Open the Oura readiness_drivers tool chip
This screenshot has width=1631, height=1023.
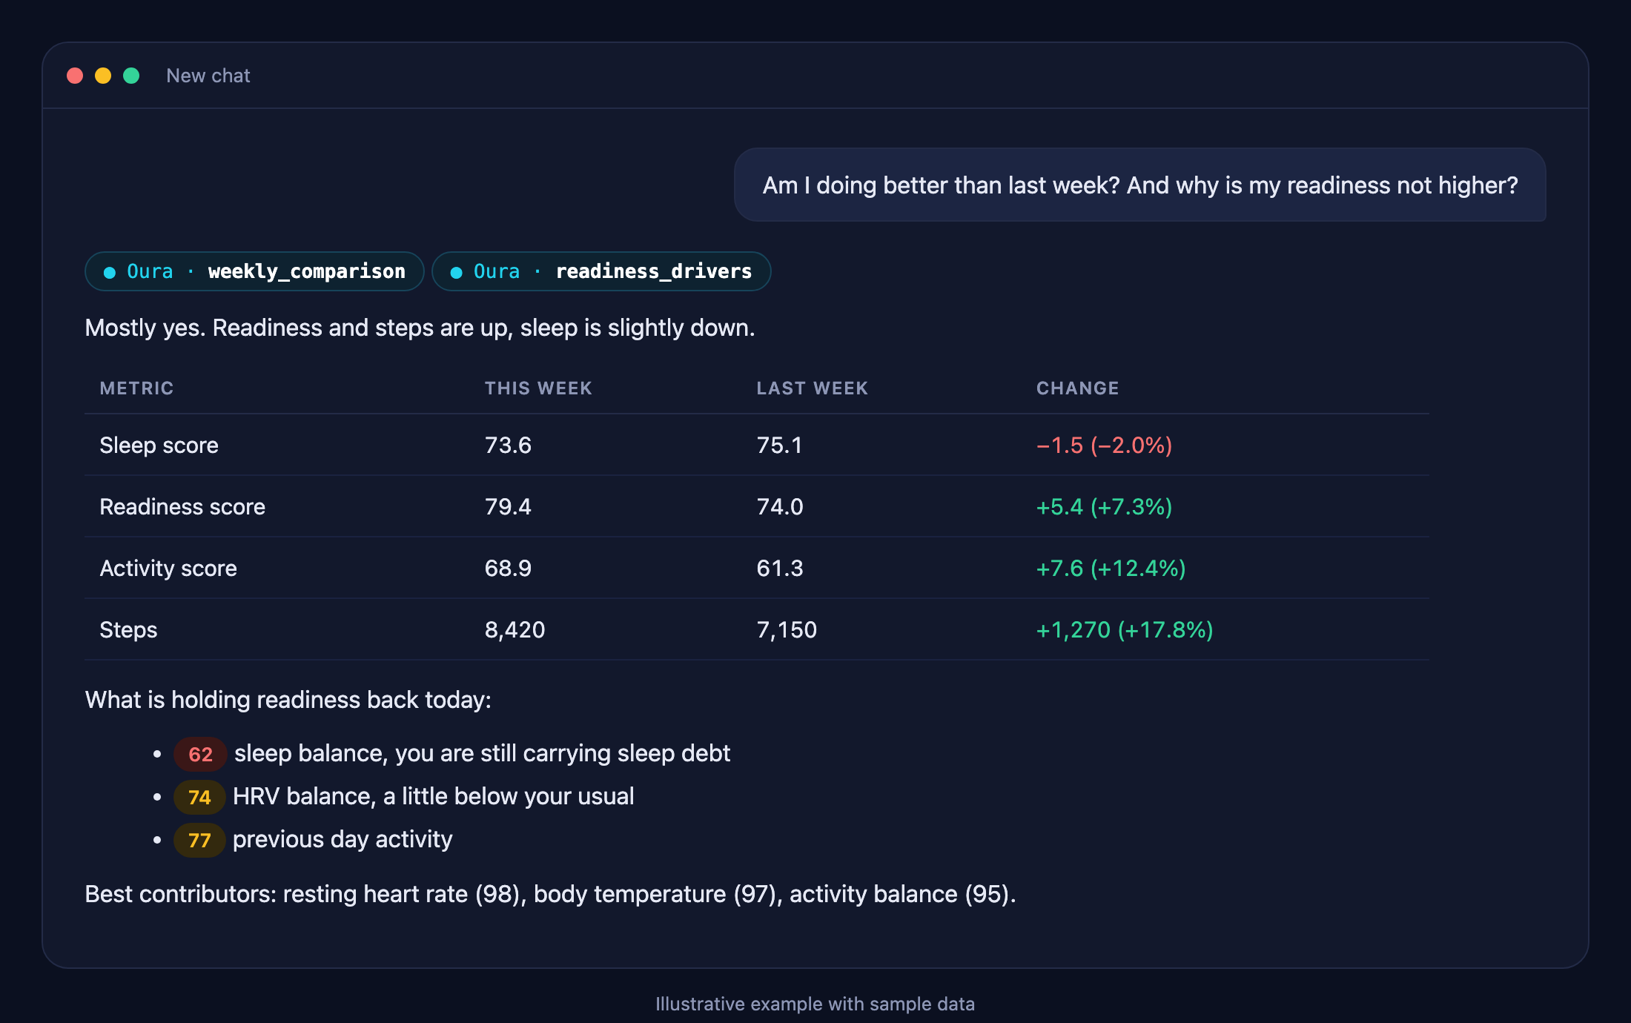coord(601,271)
